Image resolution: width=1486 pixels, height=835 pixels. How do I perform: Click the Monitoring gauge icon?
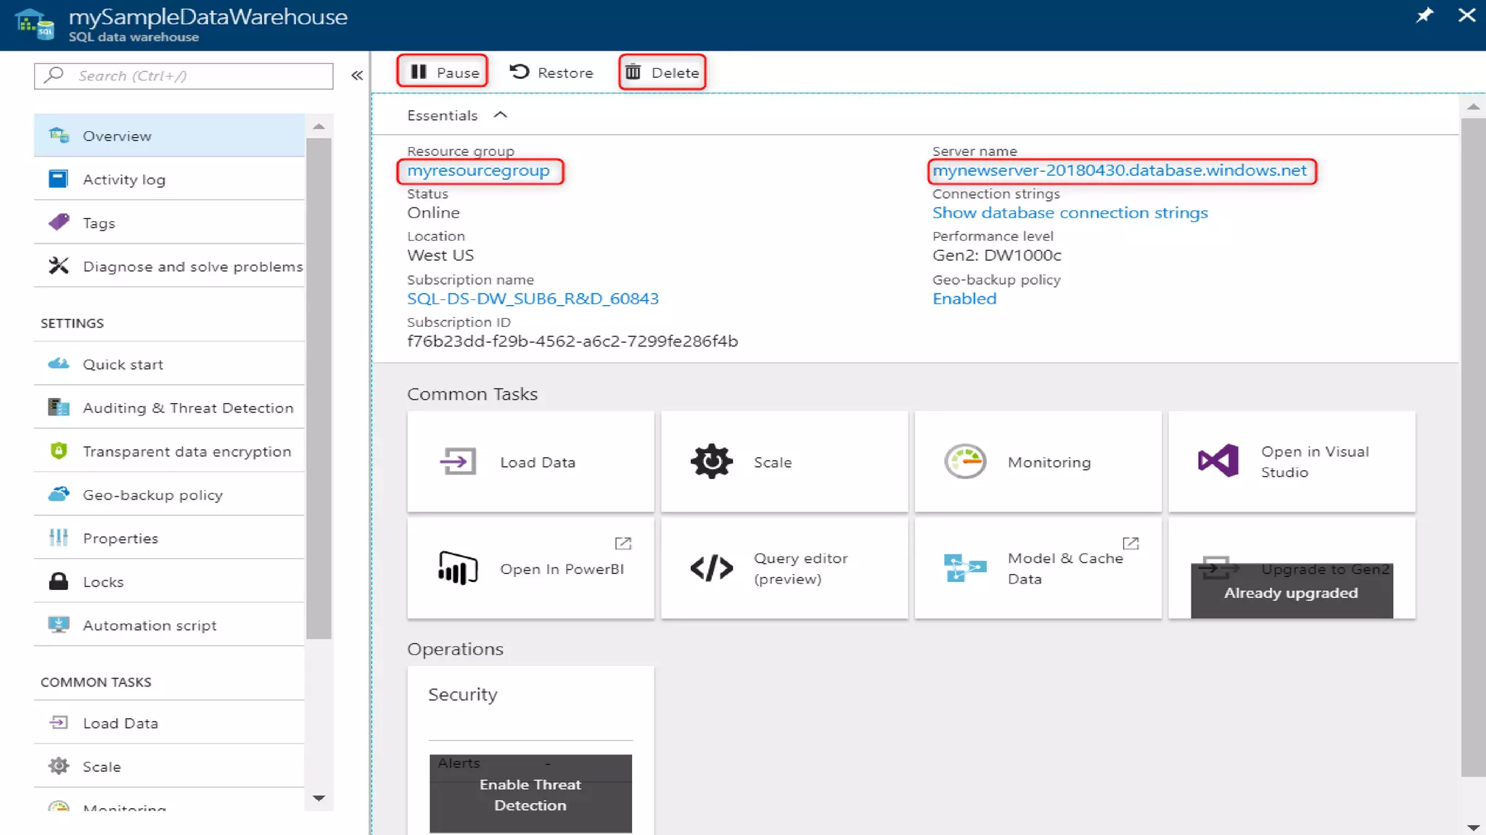[965, 461]
